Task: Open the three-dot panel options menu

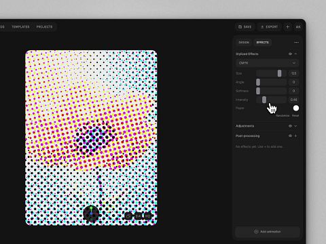Action: (296, 42)
